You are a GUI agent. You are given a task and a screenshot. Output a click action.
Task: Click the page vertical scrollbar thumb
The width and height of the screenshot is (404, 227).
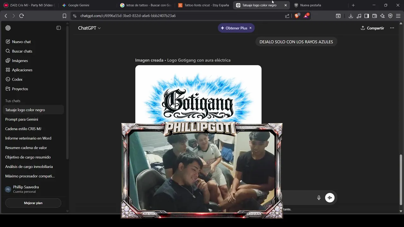click(401, 180)
